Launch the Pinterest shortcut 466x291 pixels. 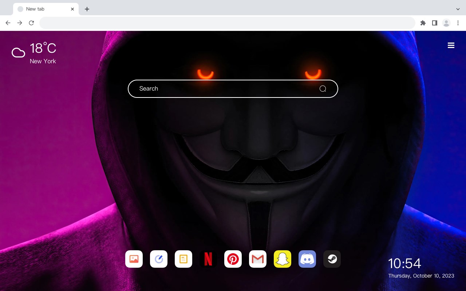233,259
